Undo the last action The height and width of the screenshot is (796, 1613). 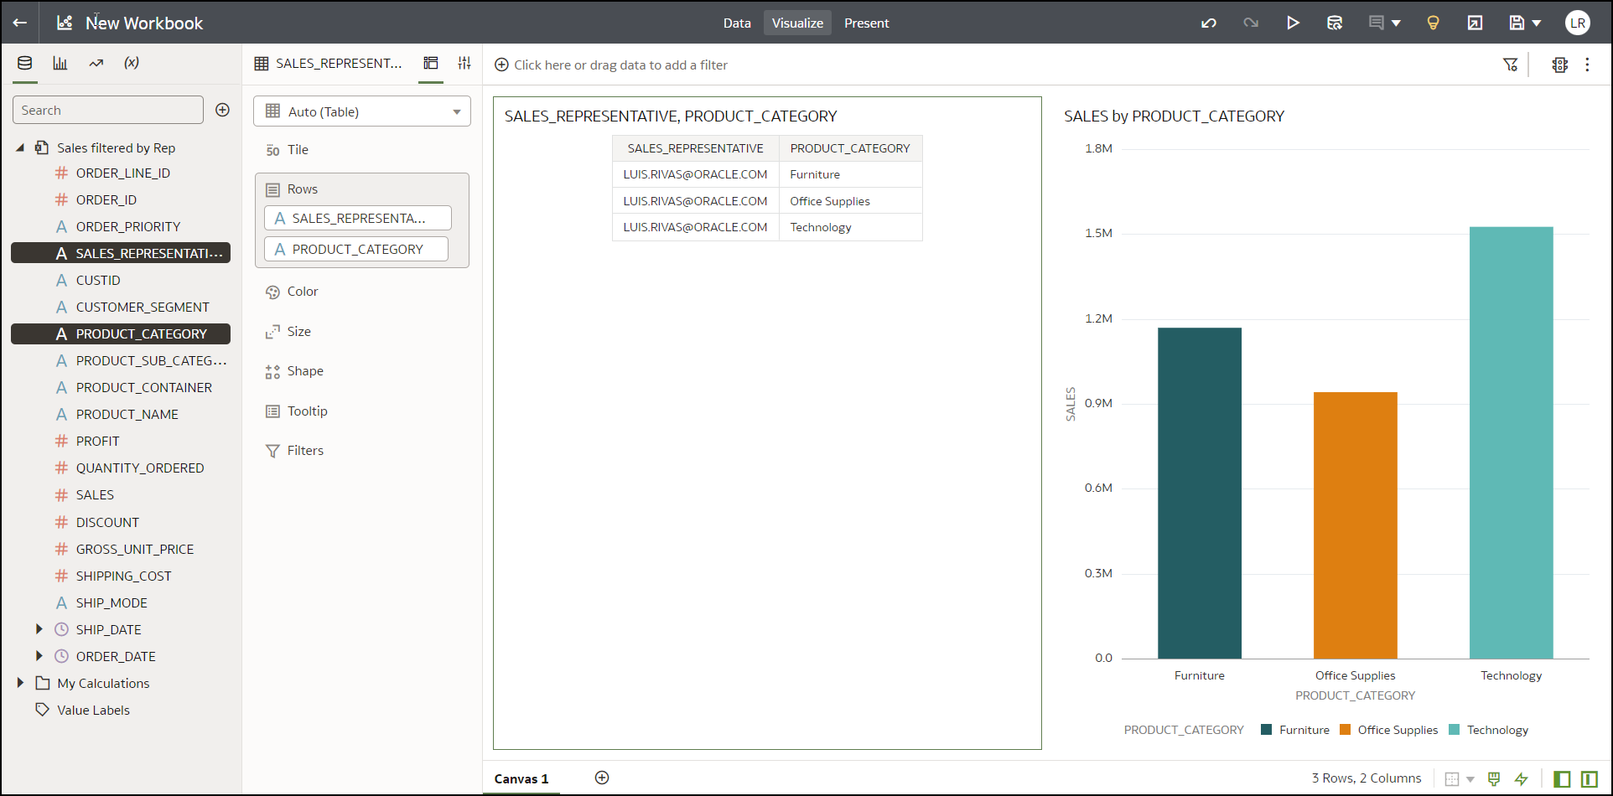pyautogui.click(x=1208, y=23)
